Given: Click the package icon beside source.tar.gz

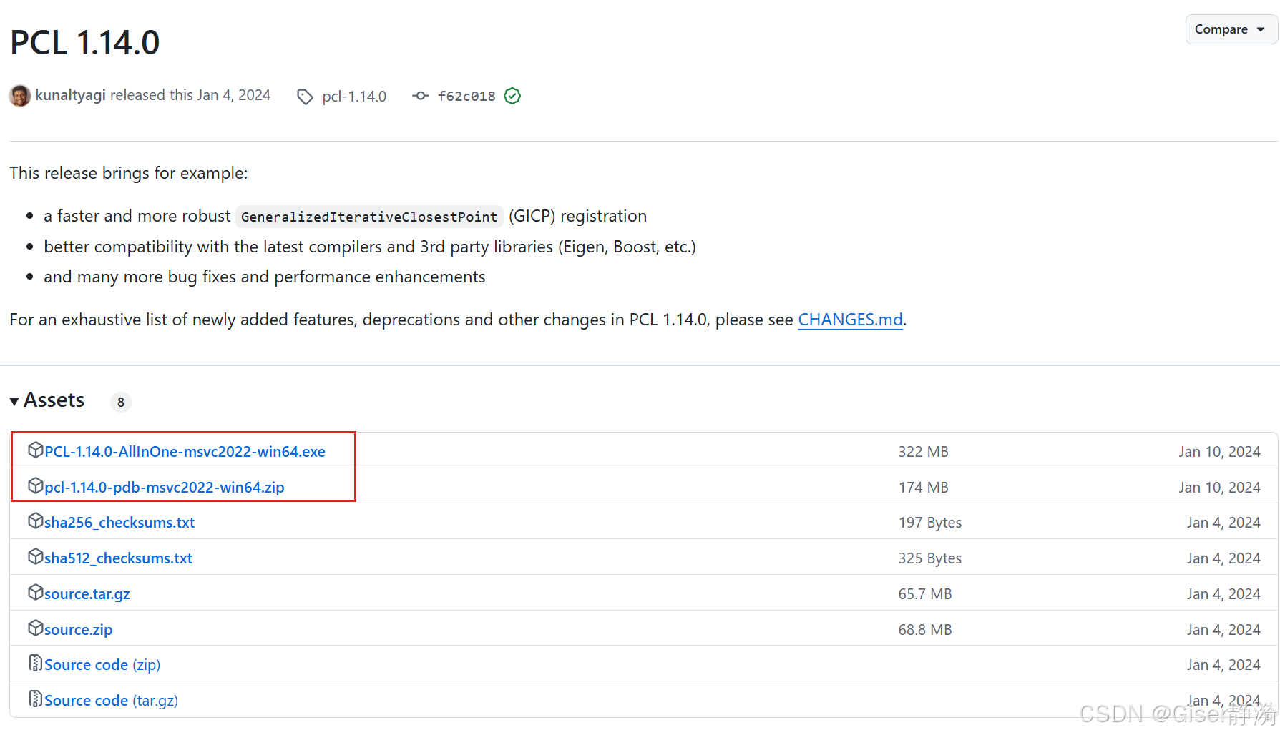Looking at the screenshot, I should point(36,592).
